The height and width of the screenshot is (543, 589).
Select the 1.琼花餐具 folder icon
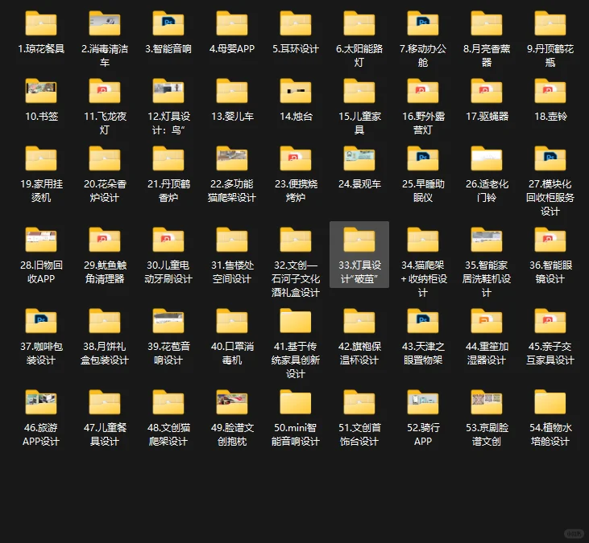click(x=41, y=23)
